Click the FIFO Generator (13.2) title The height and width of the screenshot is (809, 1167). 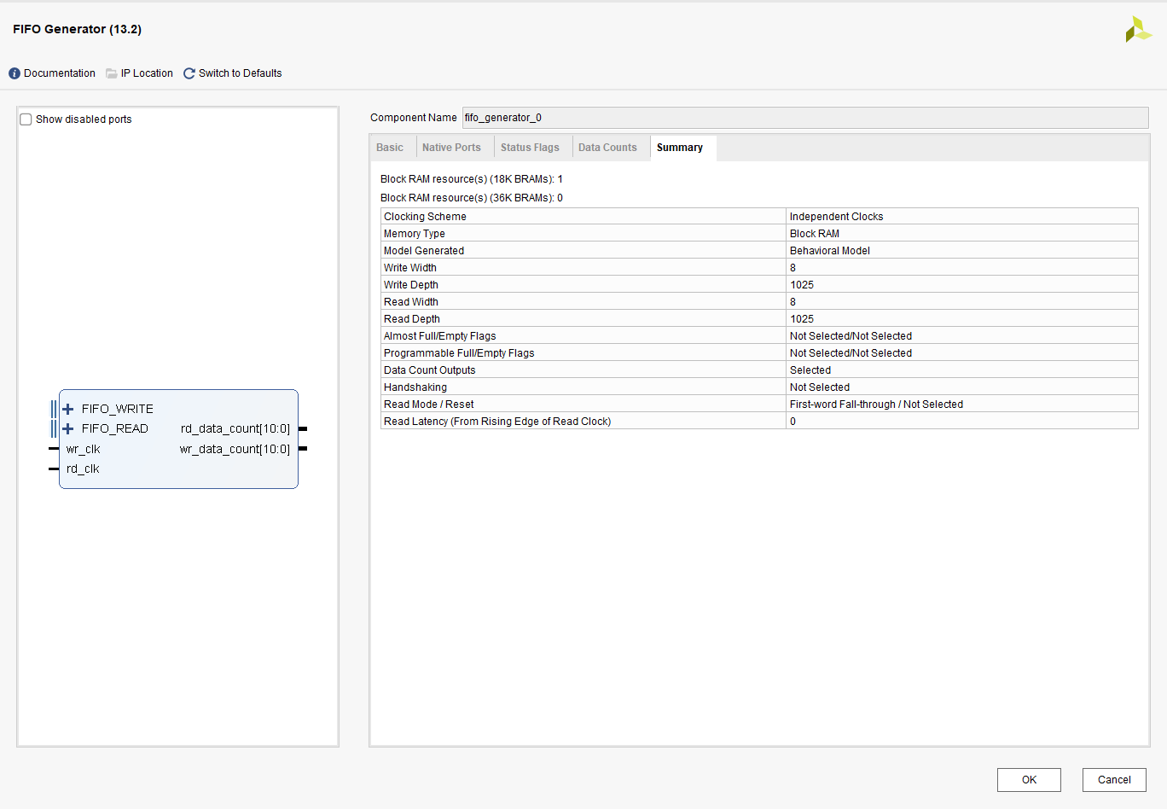(78, 29)
